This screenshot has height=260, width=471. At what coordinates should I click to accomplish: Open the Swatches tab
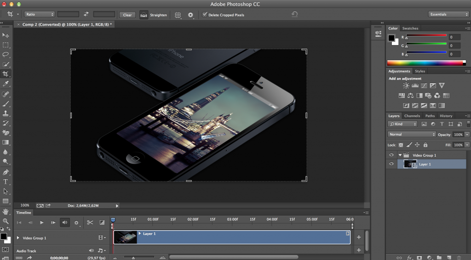[410, 28]
